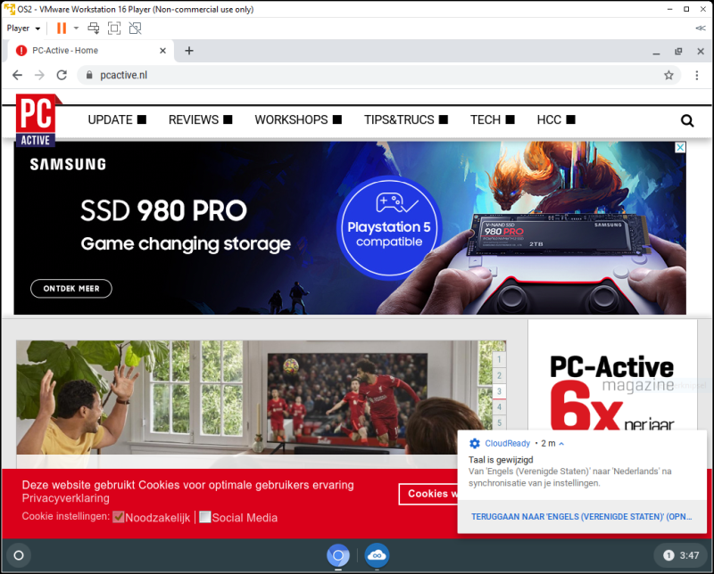Switch slider to slide 1

(499, 360)
